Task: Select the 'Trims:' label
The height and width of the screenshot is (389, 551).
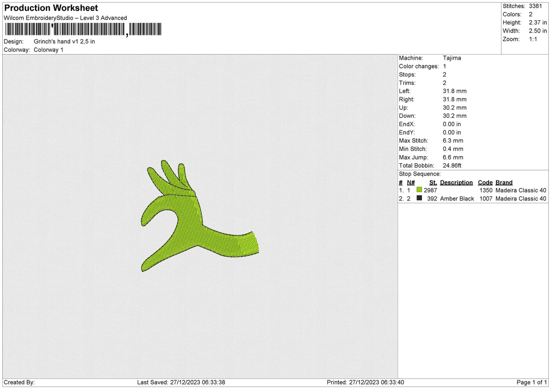Action: 407,83
